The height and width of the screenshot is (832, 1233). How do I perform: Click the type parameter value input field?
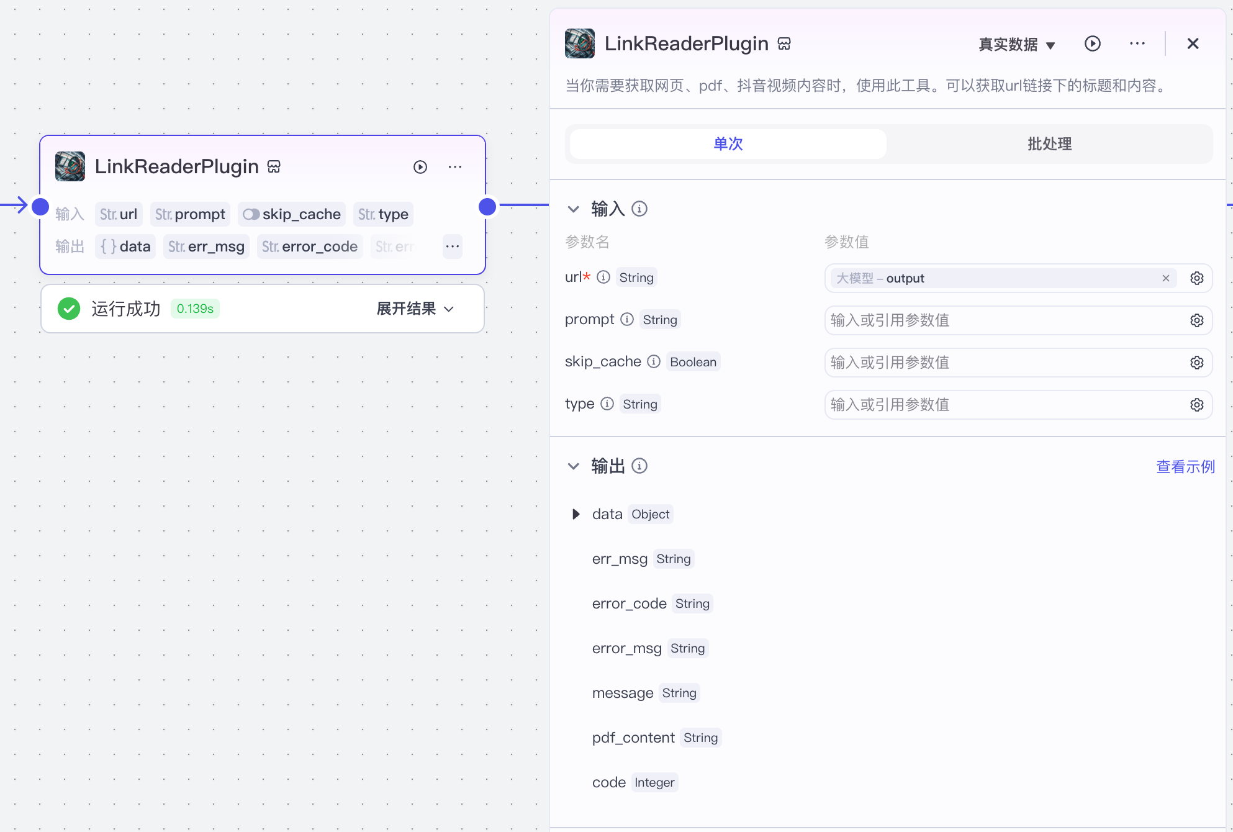1003,405
